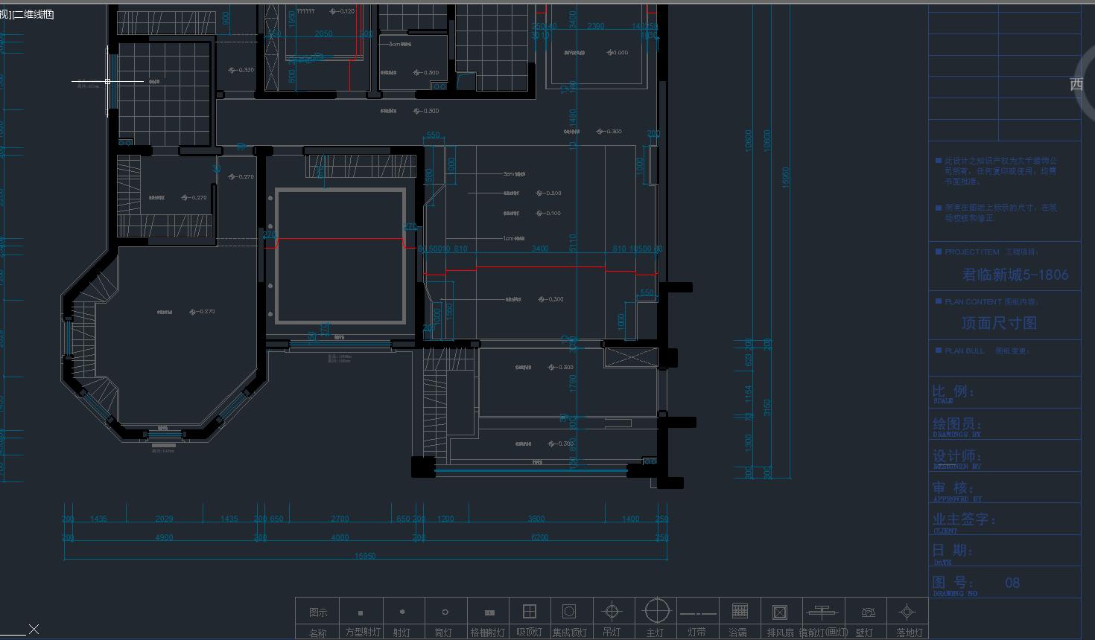Open the 二维线框 visual style viewport menu
Viewport: 1095px width, 640px height.
point(34,14)
